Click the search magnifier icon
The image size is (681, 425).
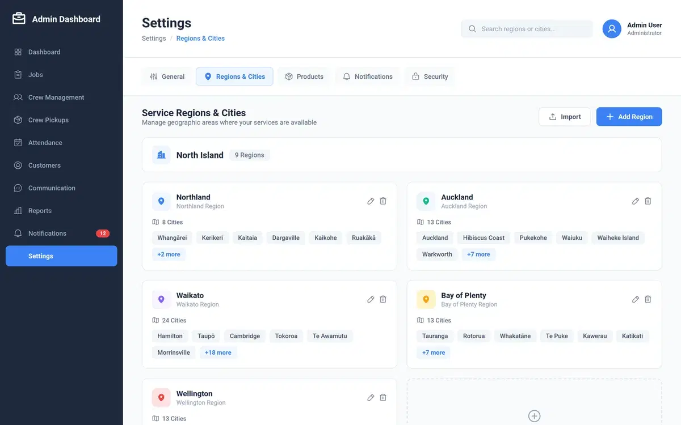[x=472, y=29]
